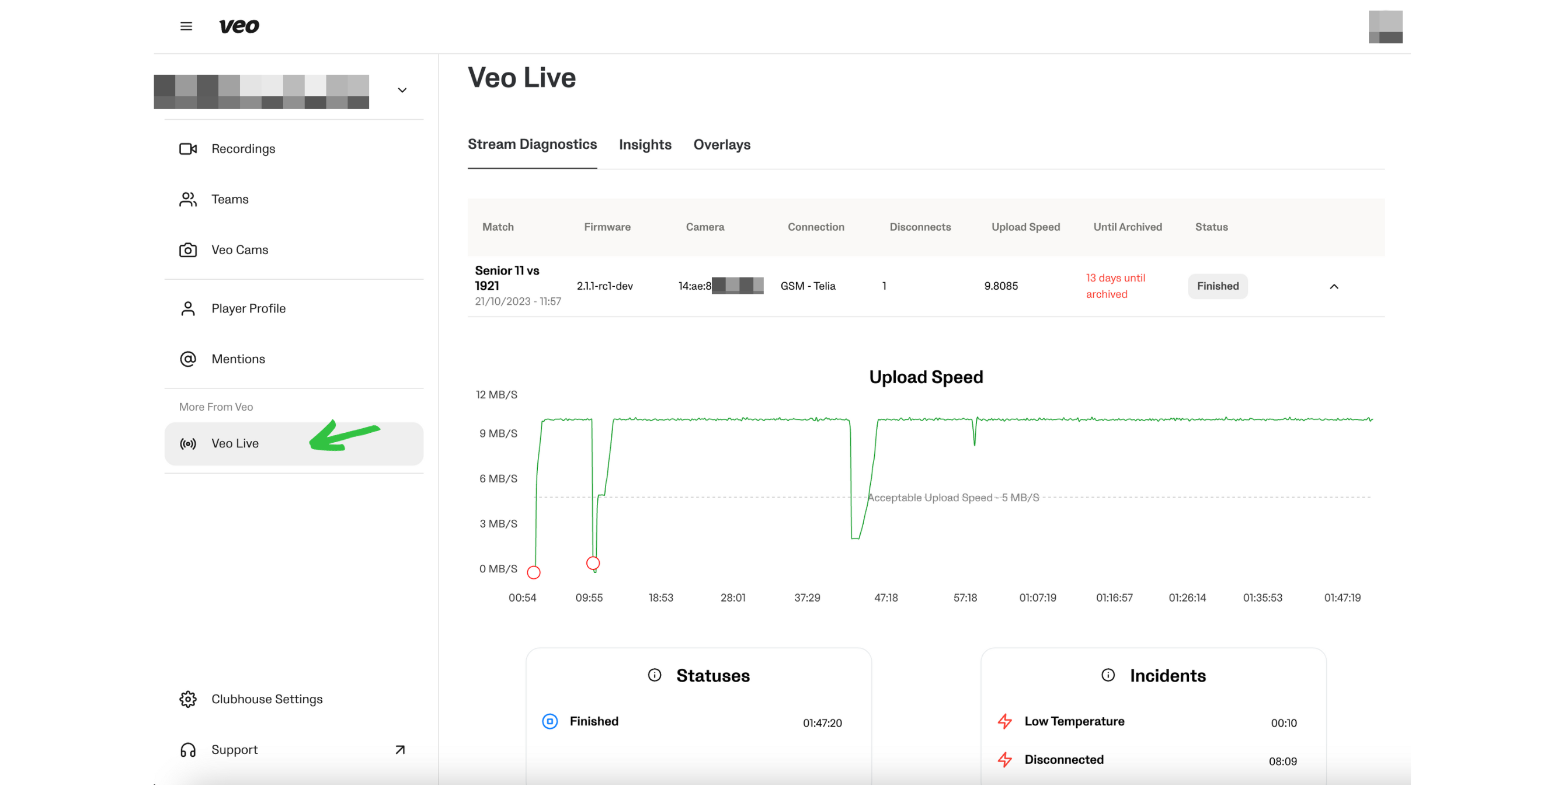Click the Acceptable Upload Speed label
The width and height of the screenshot is (1565, 785).
tap(953, 498)
